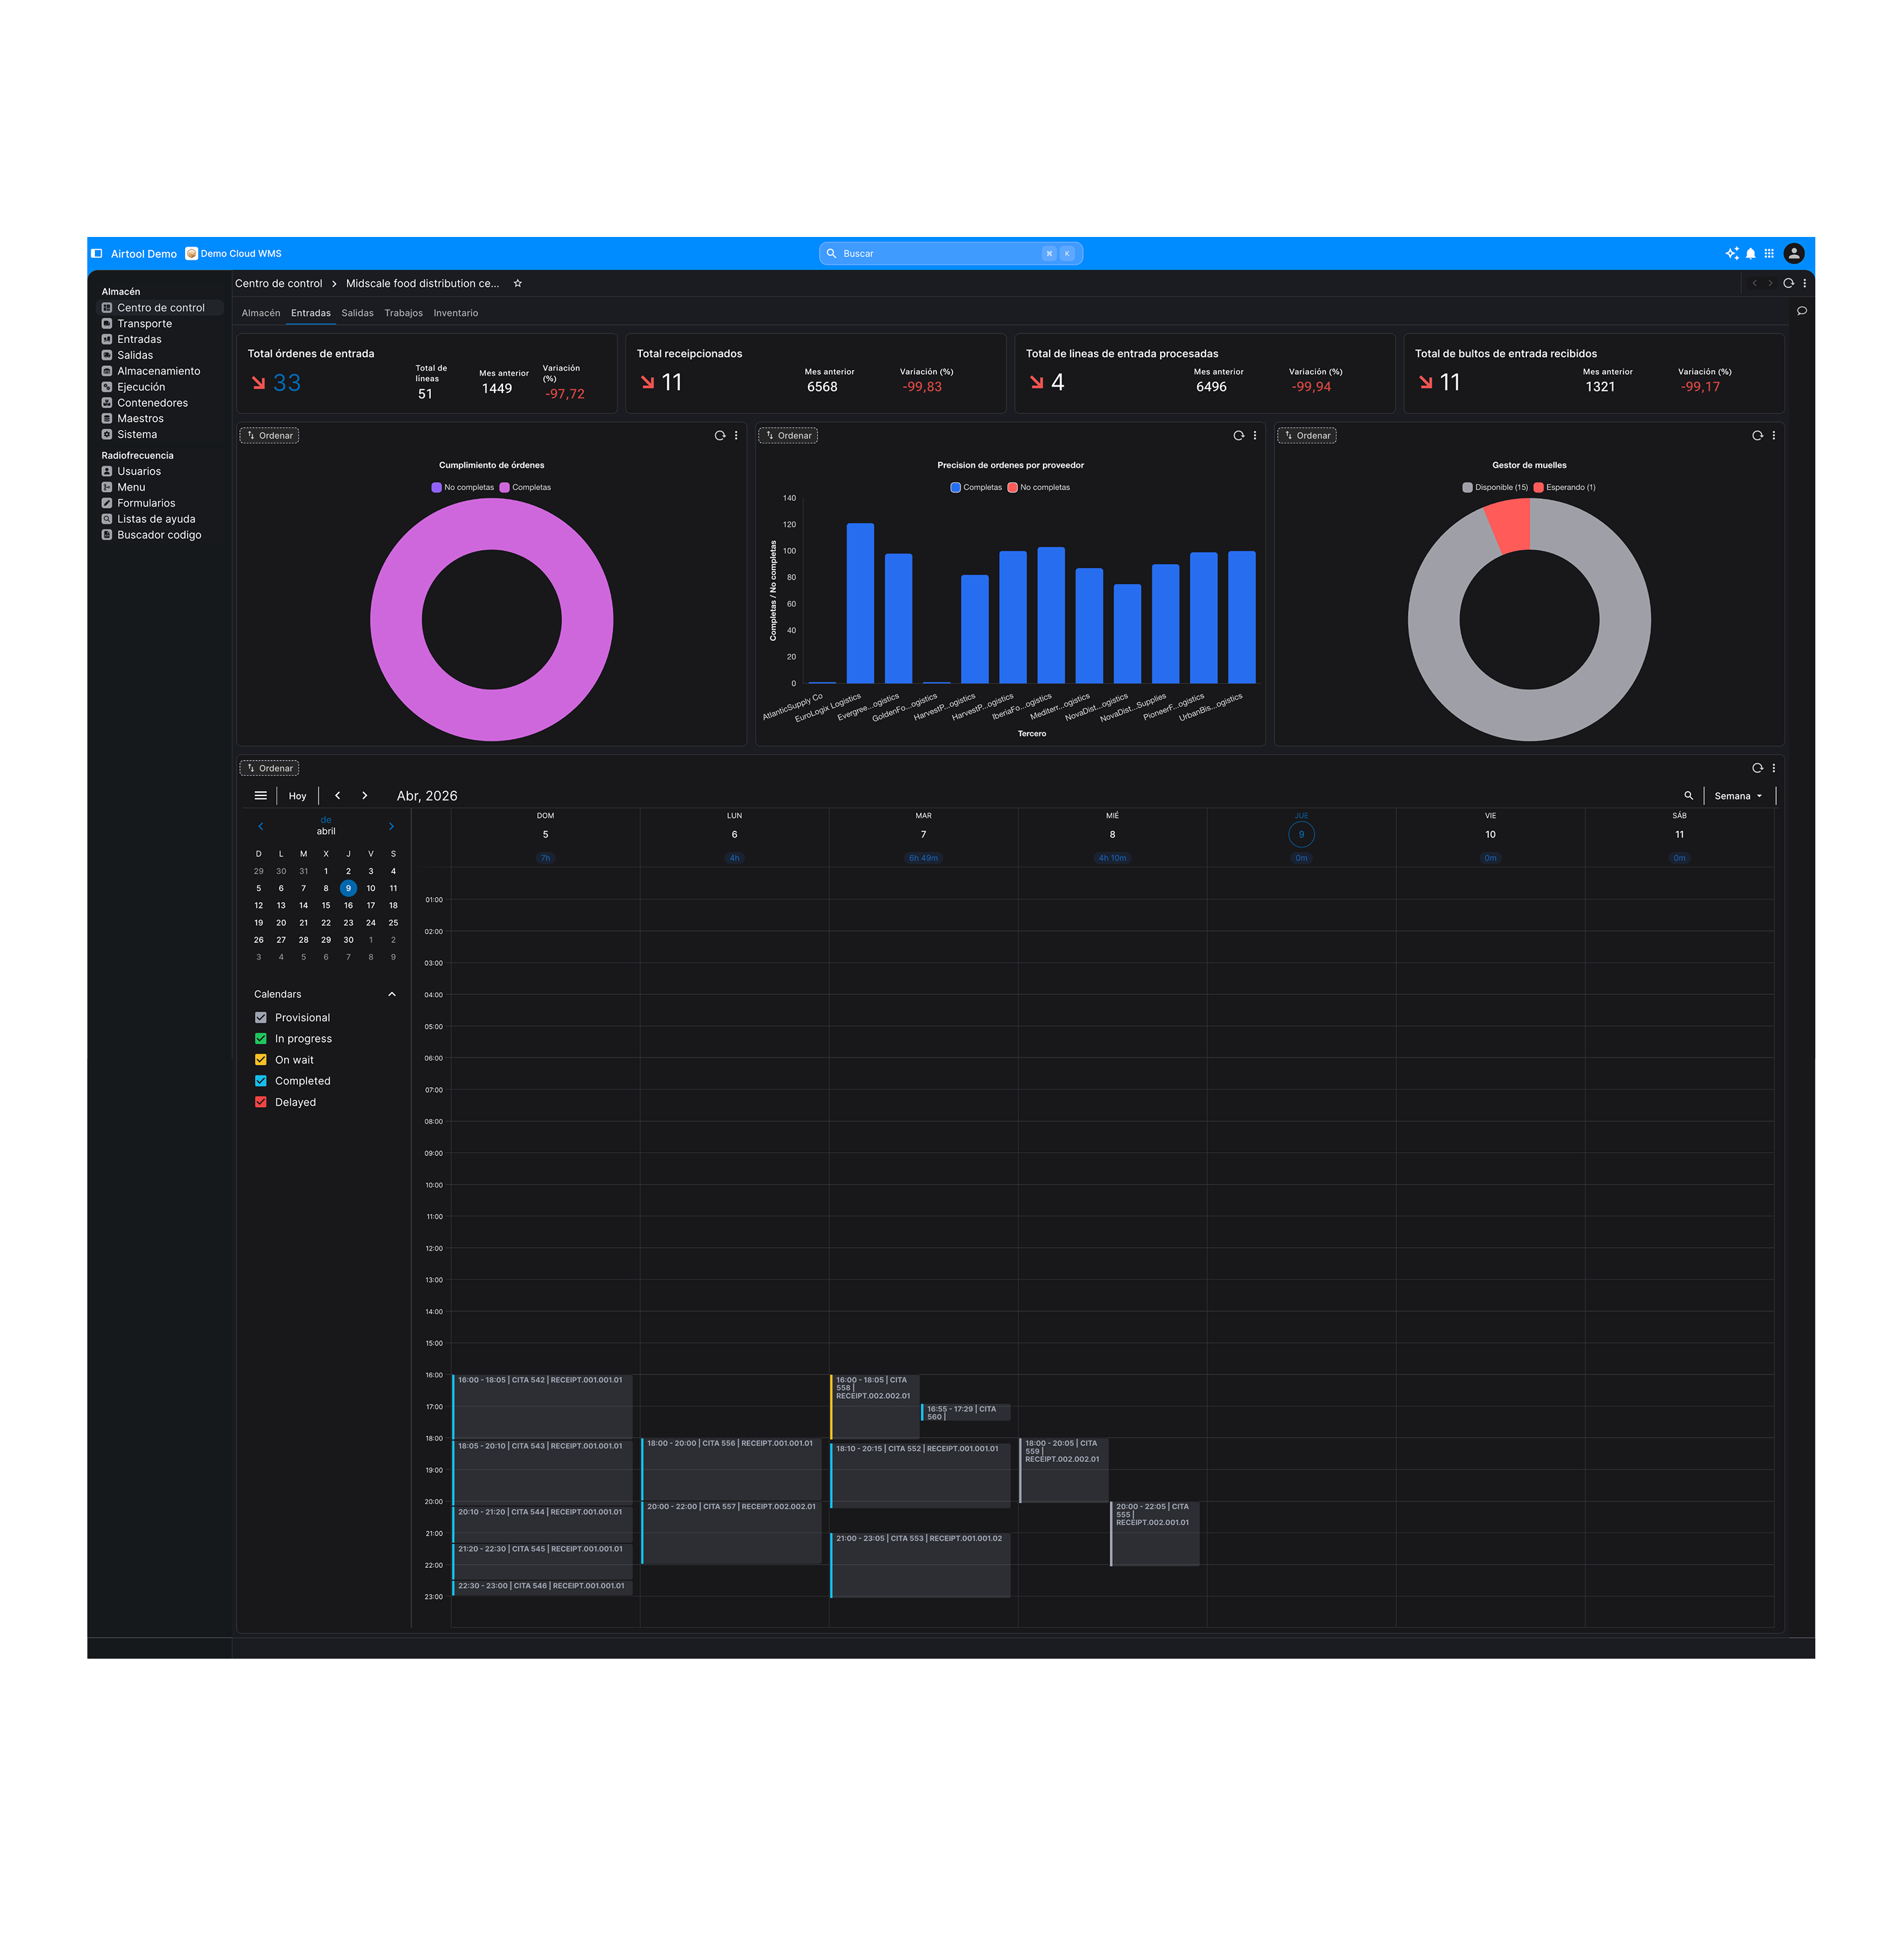Click the calendar search magnifier icon
The width and height of the screenshot is (1904, 1940).
point(1688,796)
